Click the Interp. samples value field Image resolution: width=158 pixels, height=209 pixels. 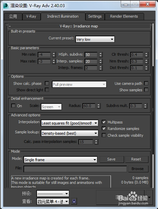pos(91,61)
